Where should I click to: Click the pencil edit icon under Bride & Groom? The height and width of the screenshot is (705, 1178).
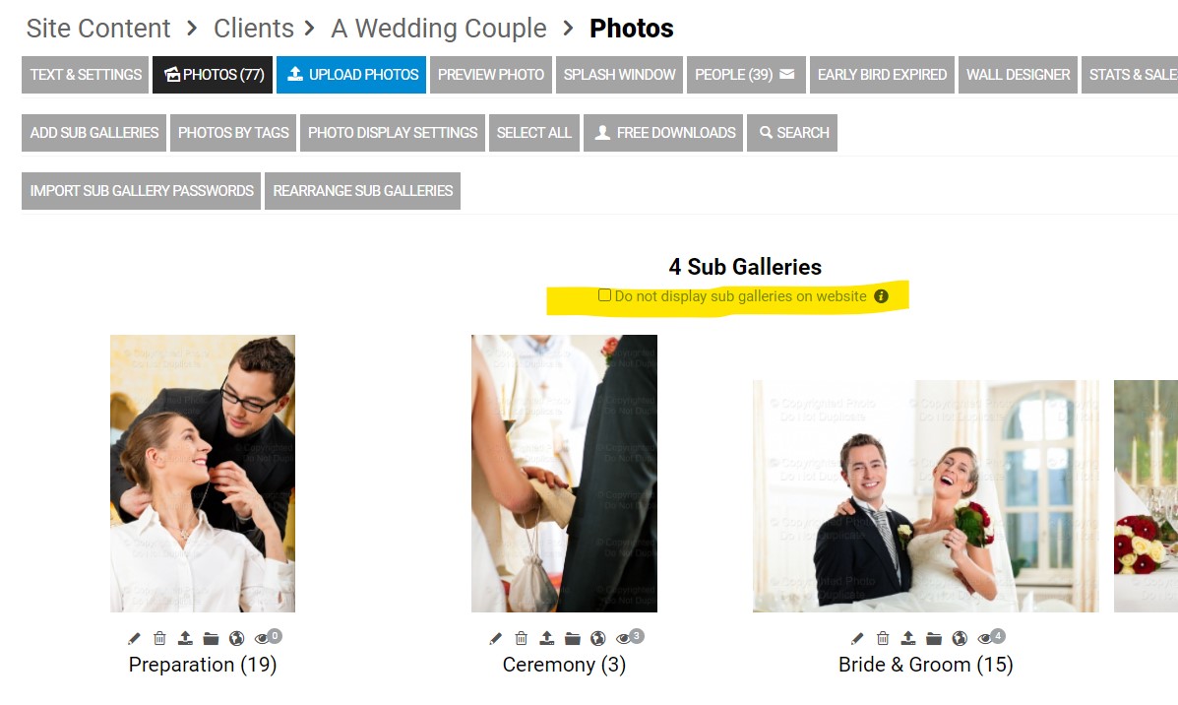857,638
